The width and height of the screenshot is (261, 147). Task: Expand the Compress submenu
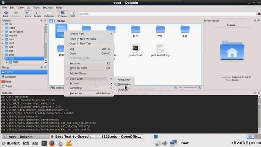[89, 88]
